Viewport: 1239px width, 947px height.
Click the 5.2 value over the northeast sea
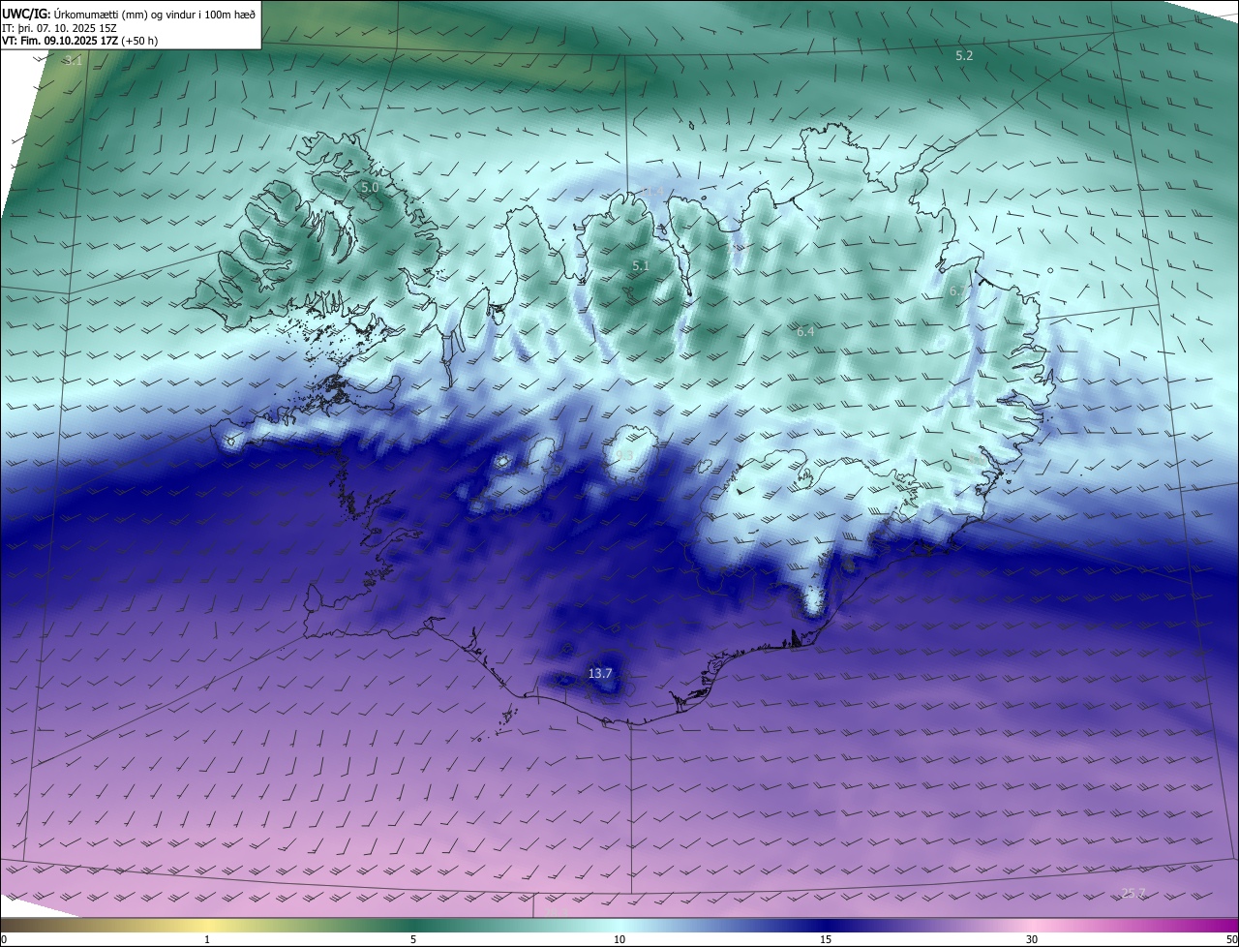(964, 56)
